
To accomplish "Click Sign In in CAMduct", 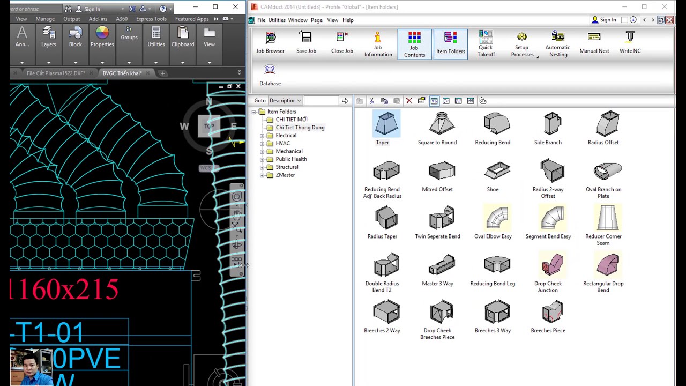I will pyautogui.click(x=604, y=20).
